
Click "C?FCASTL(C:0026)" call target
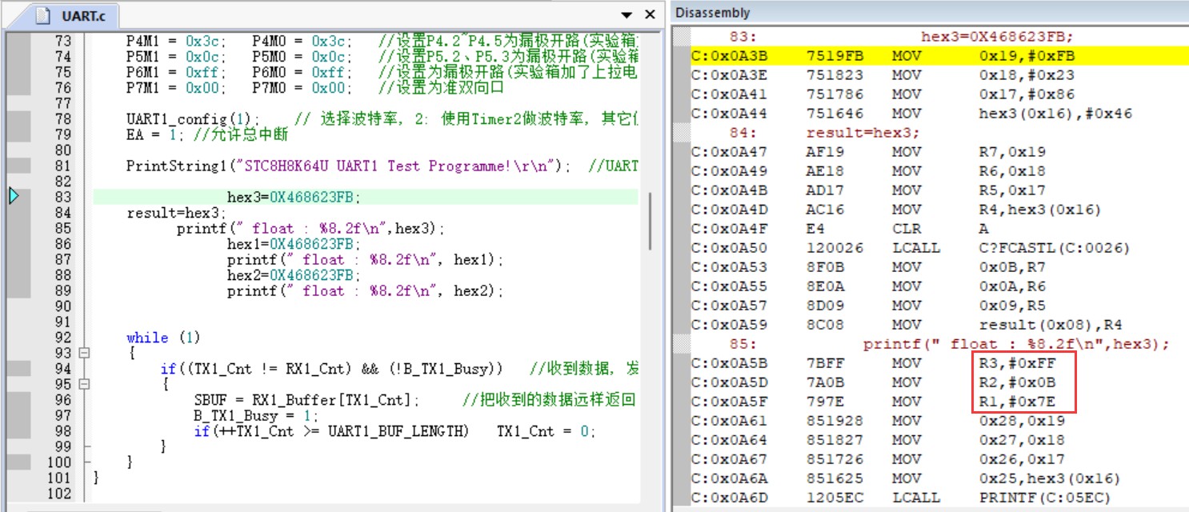coord(1055,248)
